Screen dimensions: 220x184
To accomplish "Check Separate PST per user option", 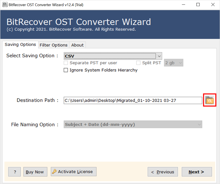I will (x=66, y=63).
